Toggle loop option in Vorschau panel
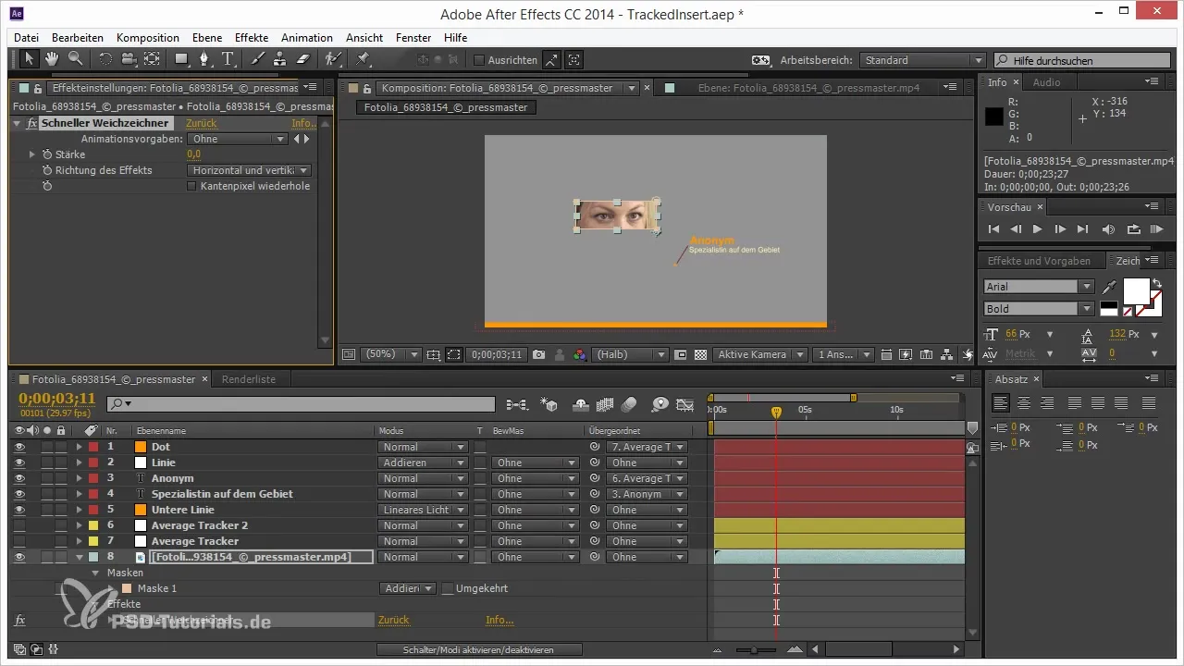 [x=1134, y=229]
